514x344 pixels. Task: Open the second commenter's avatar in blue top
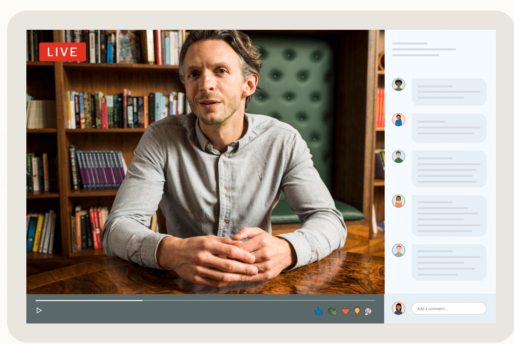pyautogui.click(x=399, y=120)
